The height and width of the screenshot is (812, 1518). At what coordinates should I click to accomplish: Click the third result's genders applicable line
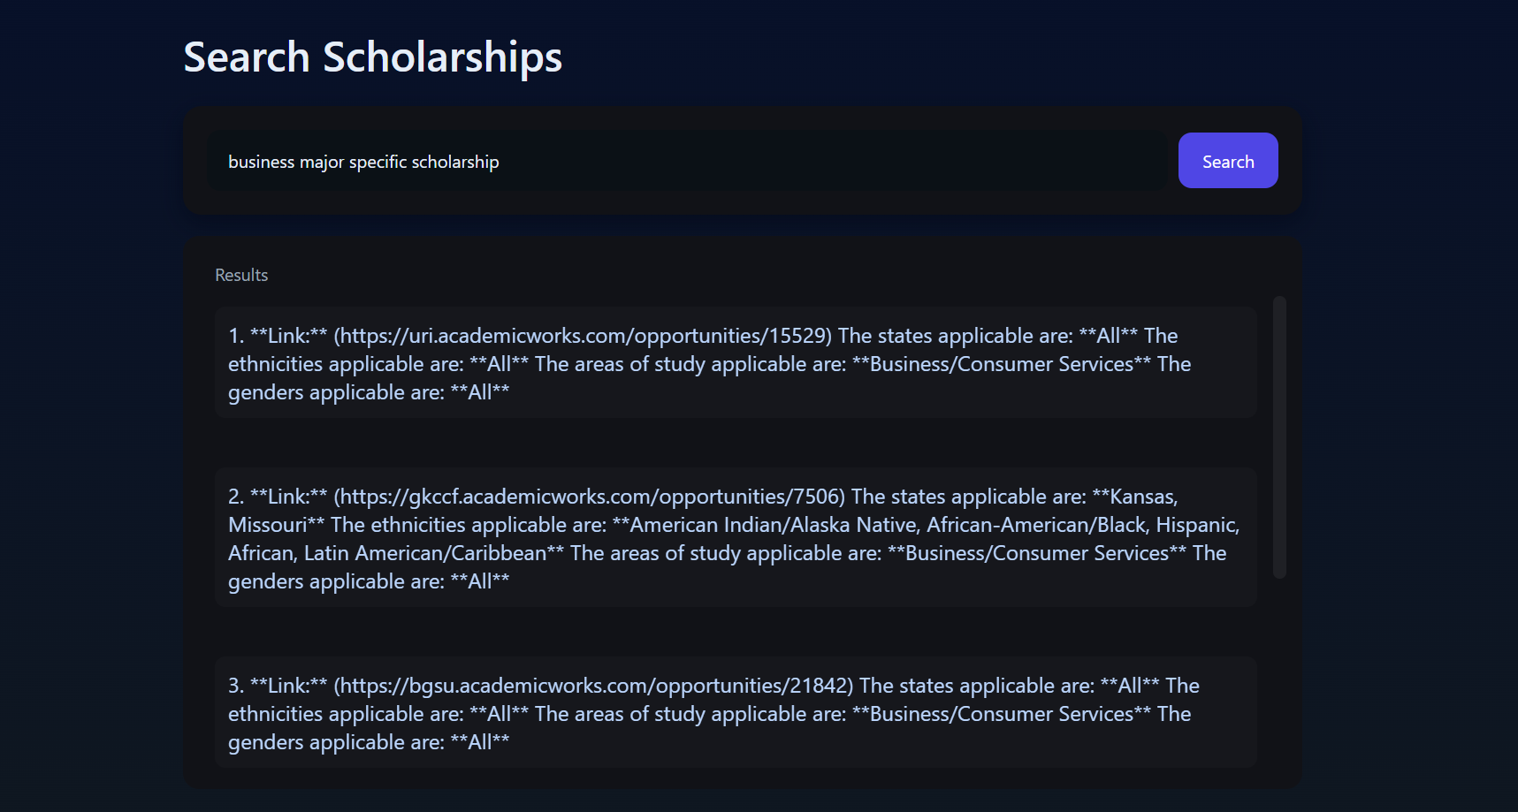pyautogui.click(x=368, y=742)
